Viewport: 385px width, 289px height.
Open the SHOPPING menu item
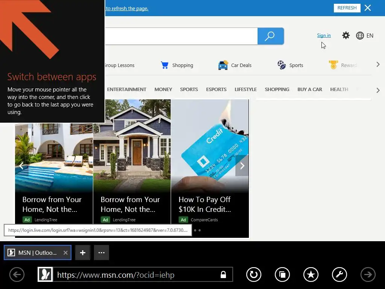pos(277,90)
